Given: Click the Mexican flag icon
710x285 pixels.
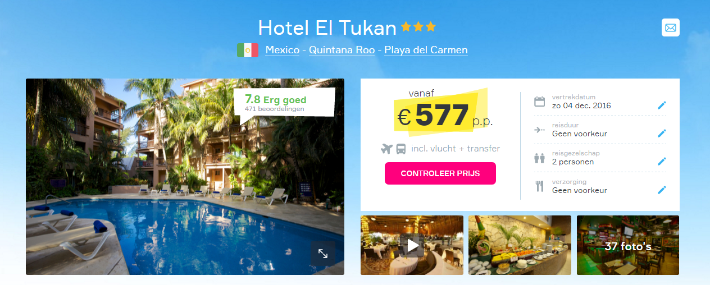Looking at the screenshot, I should coord(247,50).
